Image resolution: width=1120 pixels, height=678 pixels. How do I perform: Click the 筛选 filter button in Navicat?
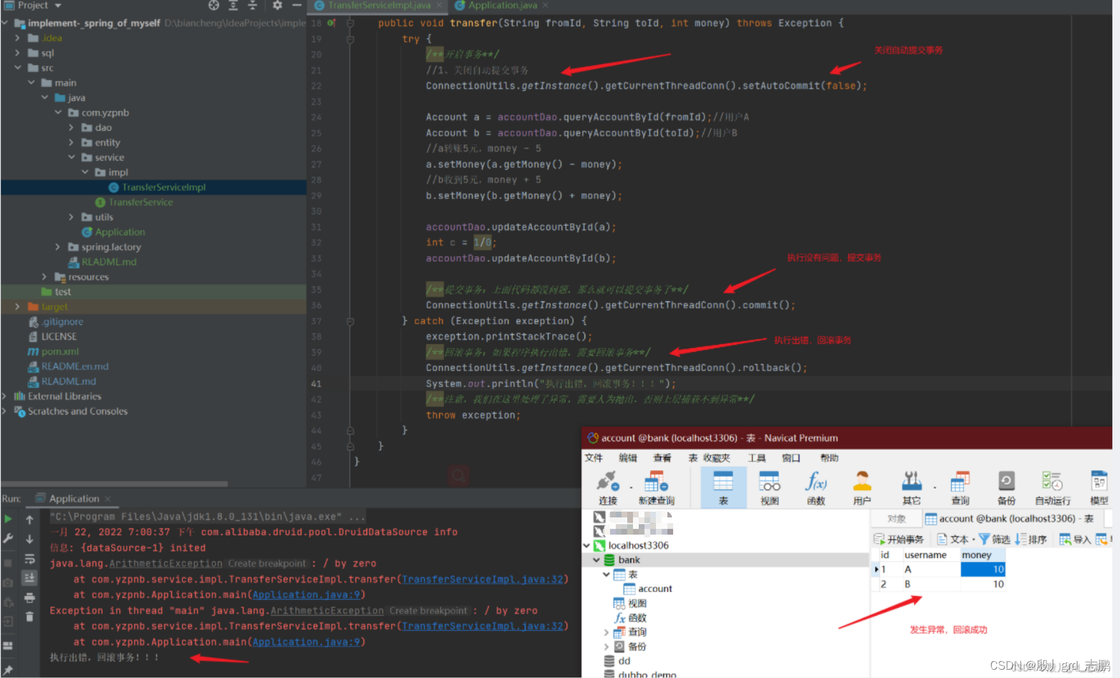click(x=994, y=539)
